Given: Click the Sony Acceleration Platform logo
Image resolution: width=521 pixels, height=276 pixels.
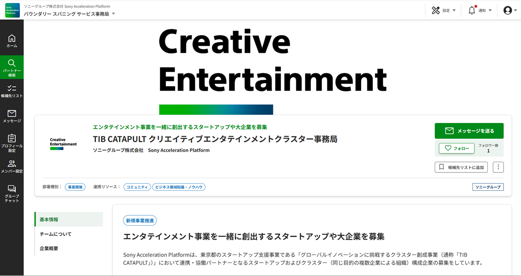Looking at the screenshot, I should 12,10.
